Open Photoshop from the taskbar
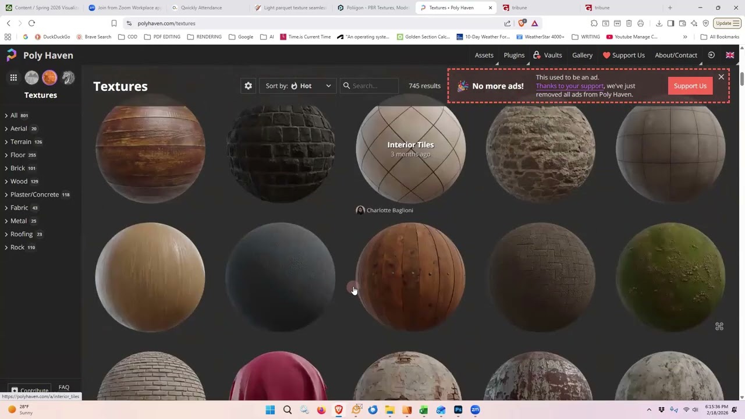 (458, 410)
